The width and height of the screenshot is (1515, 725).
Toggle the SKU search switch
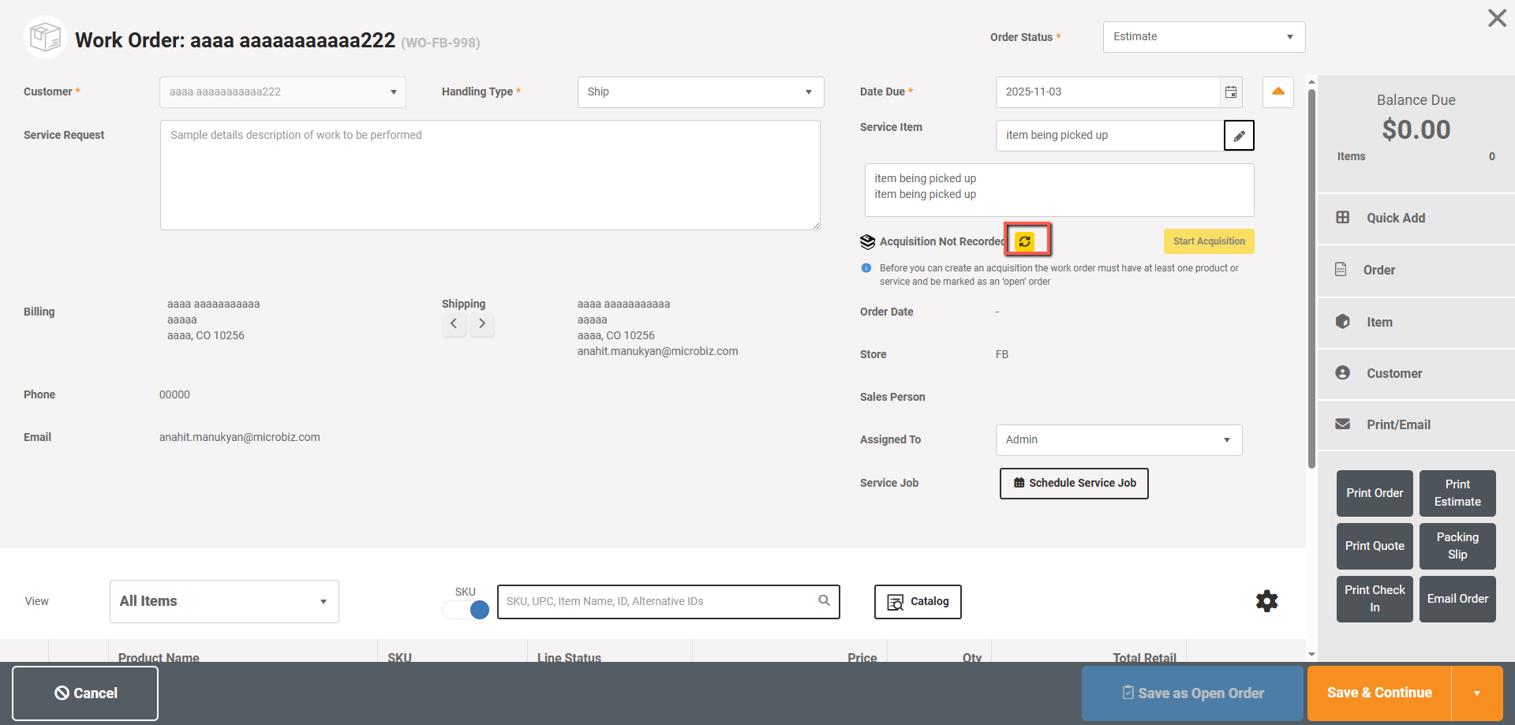tap(466, 609)
